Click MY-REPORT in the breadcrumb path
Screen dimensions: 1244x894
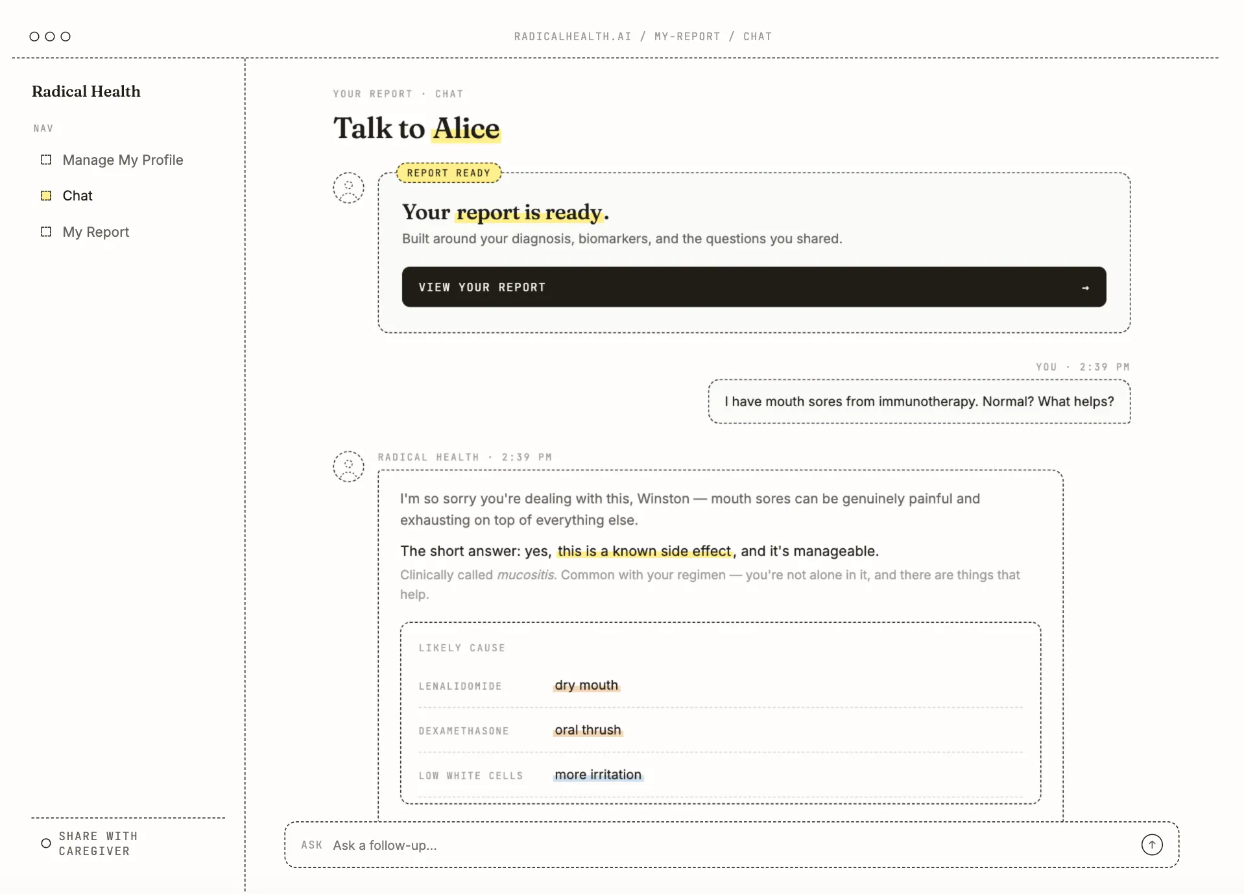click(687, 36)
